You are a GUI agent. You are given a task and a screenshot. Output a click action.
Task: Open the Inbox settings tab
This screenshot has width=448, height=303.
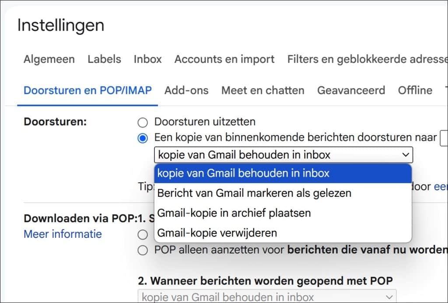[148, 59]
